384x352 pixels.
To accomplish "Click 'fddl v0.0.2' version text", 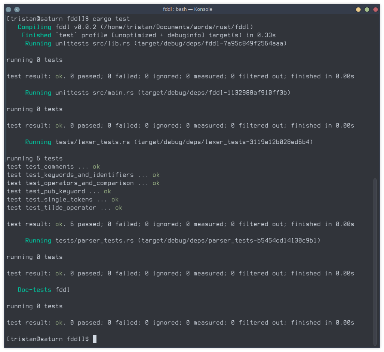I will click(x=76, y=27).
